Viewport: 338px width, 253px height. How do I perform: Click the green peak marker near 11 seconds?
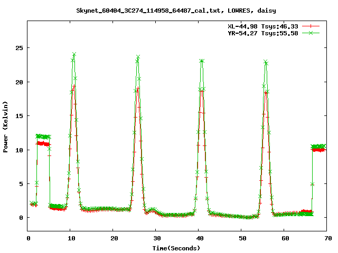(x=74, y=54)
